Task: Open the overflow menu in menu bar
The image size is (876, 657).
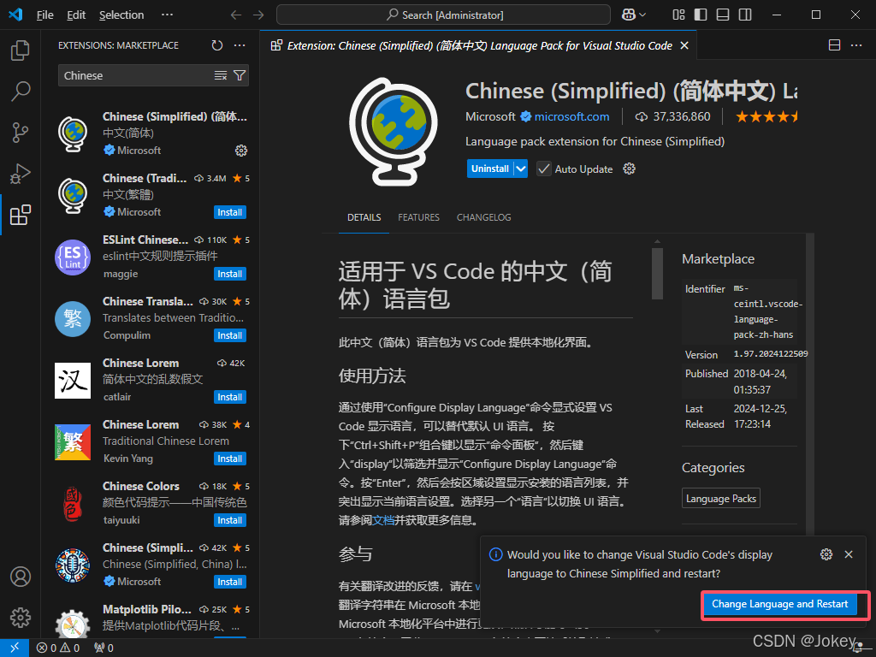Action: [x=167, y=15]
